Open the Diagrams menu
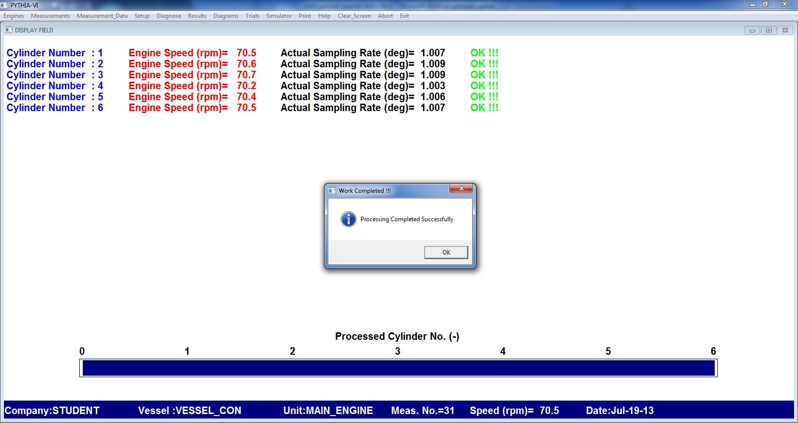 click(x=226, y=16)
